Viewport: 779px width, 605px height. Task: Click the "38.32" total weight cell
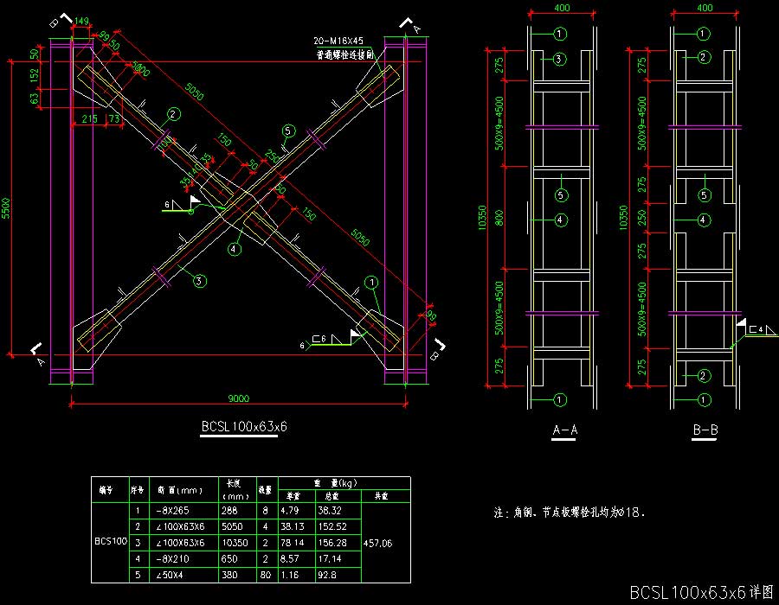(x=330, y=510)
